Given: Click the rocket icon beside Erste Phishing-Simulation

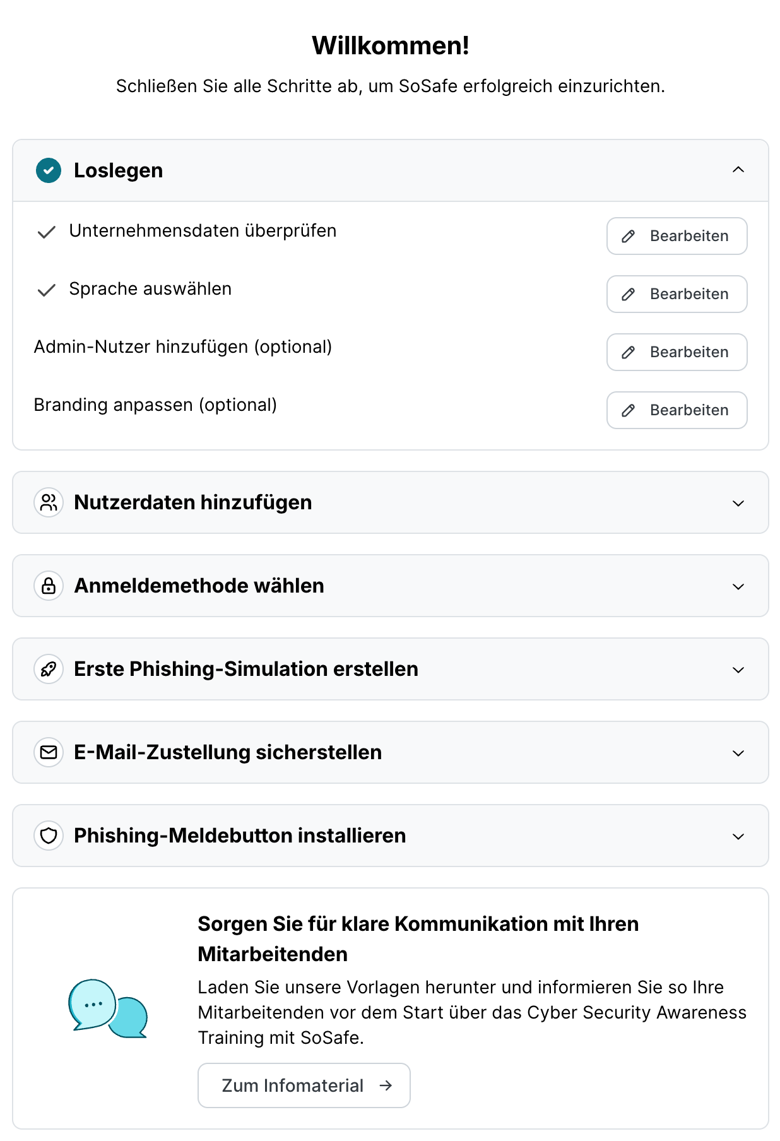Looking at the screenshot, I should (49, 669).
